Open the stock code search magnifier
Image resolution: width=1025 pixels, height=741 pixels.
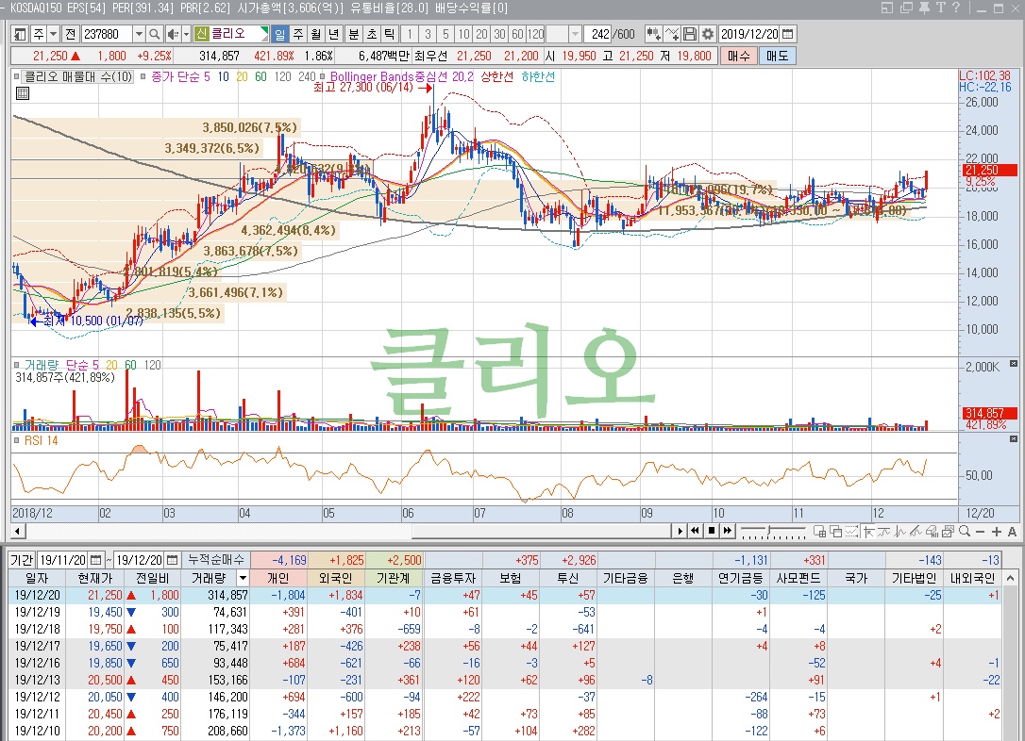[154, 34]
